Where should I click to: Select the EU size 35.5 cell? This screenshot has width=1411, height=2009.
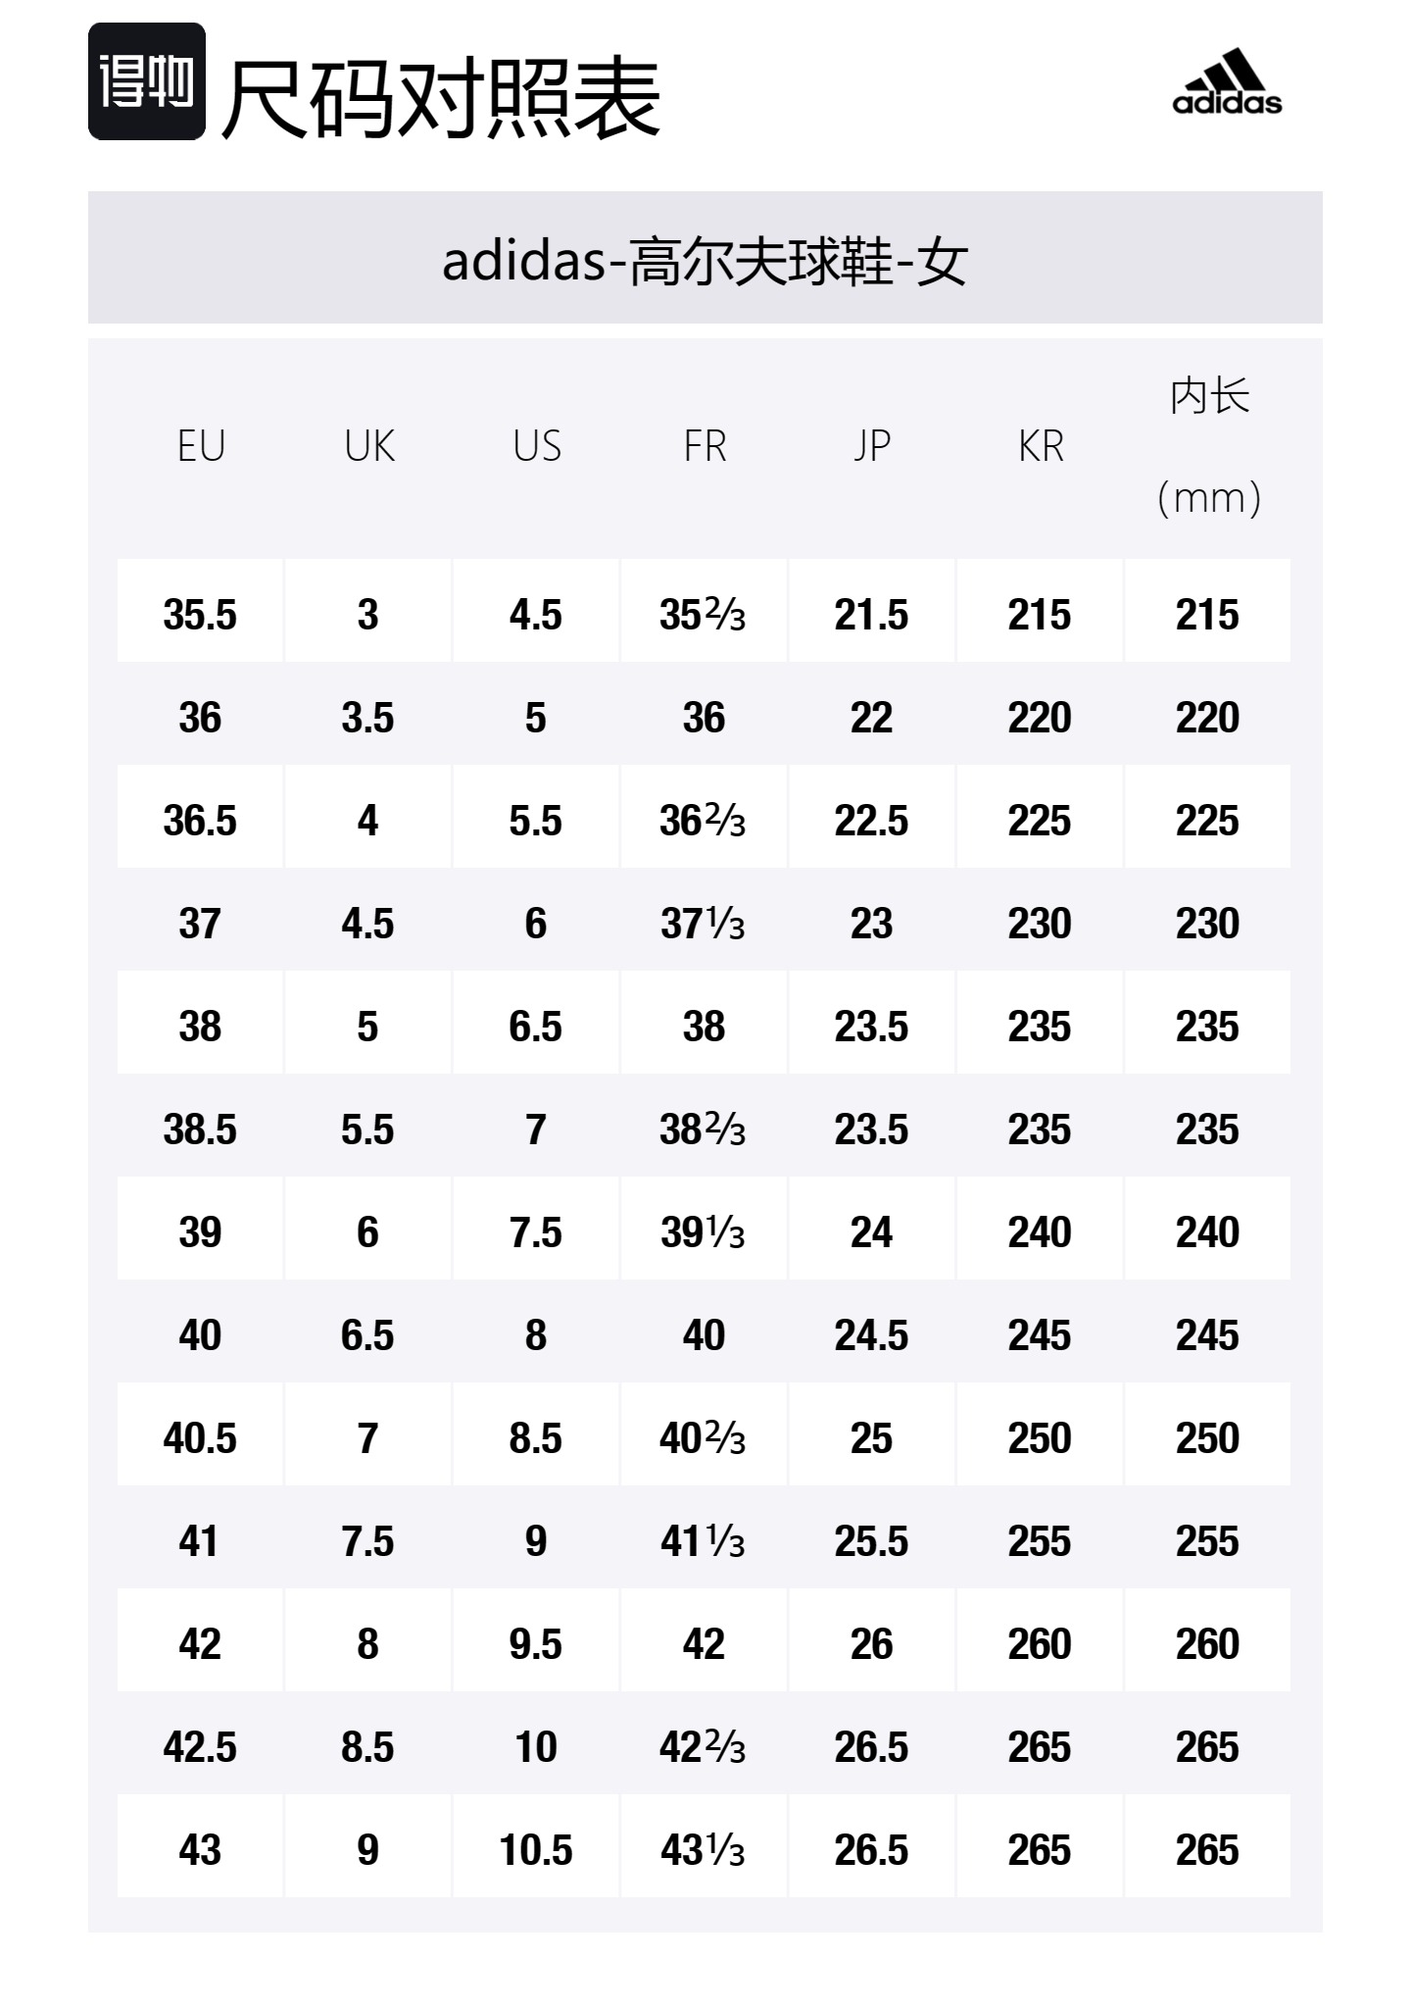pos(200,615)
